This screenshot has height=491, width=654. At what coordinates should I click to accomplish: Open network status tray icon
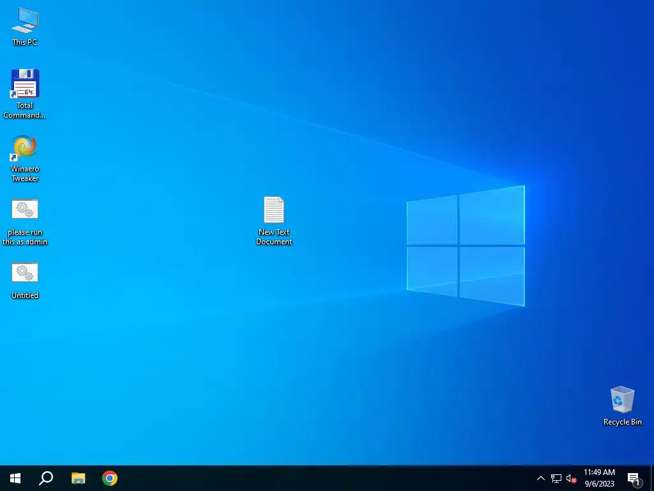pyautogui.click(x=556, y=478)
